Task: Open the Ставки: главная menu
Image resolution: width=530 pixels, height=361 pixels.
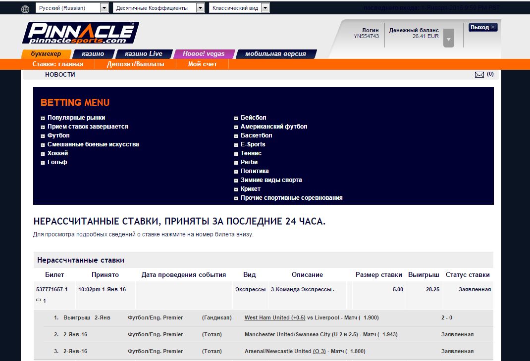Action: pyautogui.click(x=58, y=64)
